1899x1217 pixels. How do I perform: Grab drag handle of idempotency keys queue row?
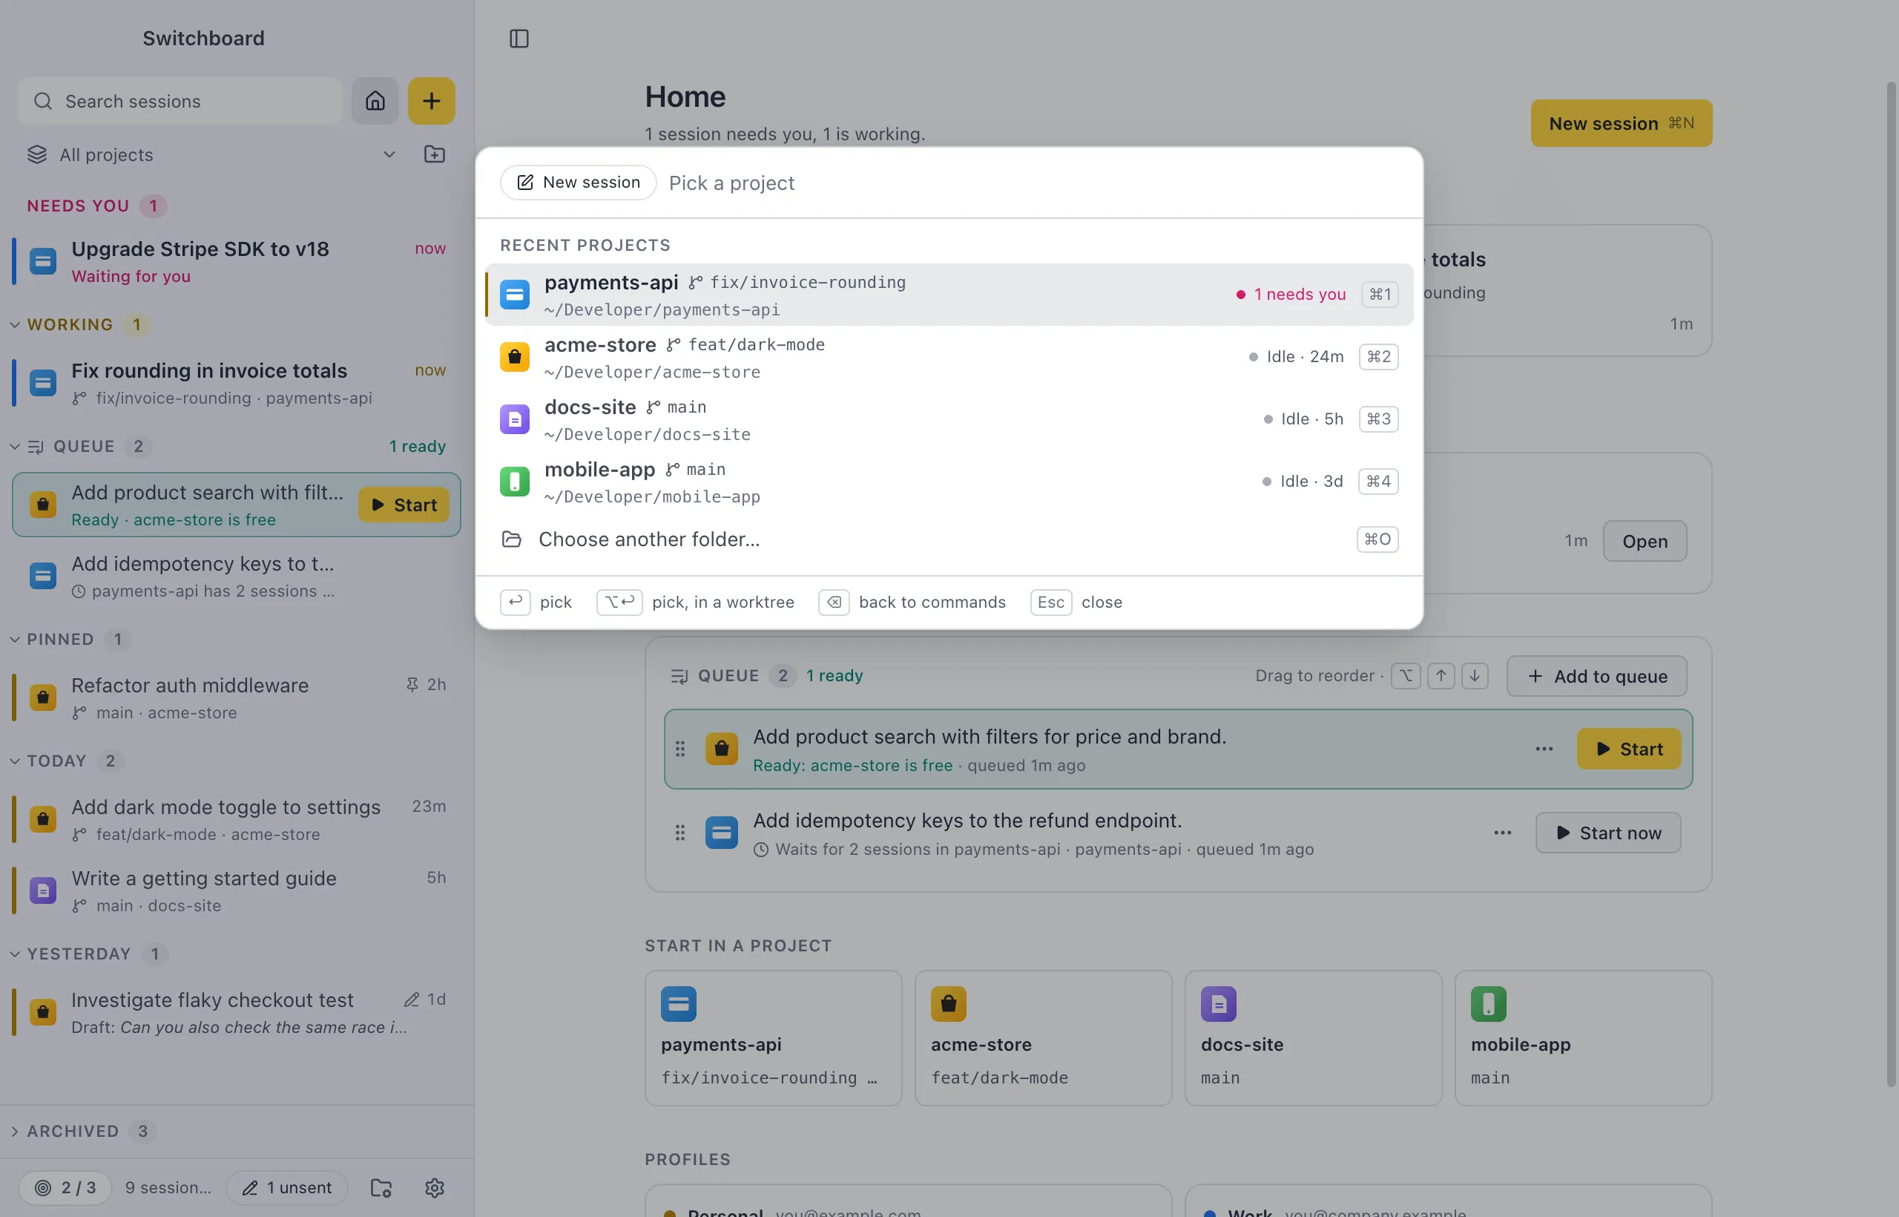click(680, 833)
